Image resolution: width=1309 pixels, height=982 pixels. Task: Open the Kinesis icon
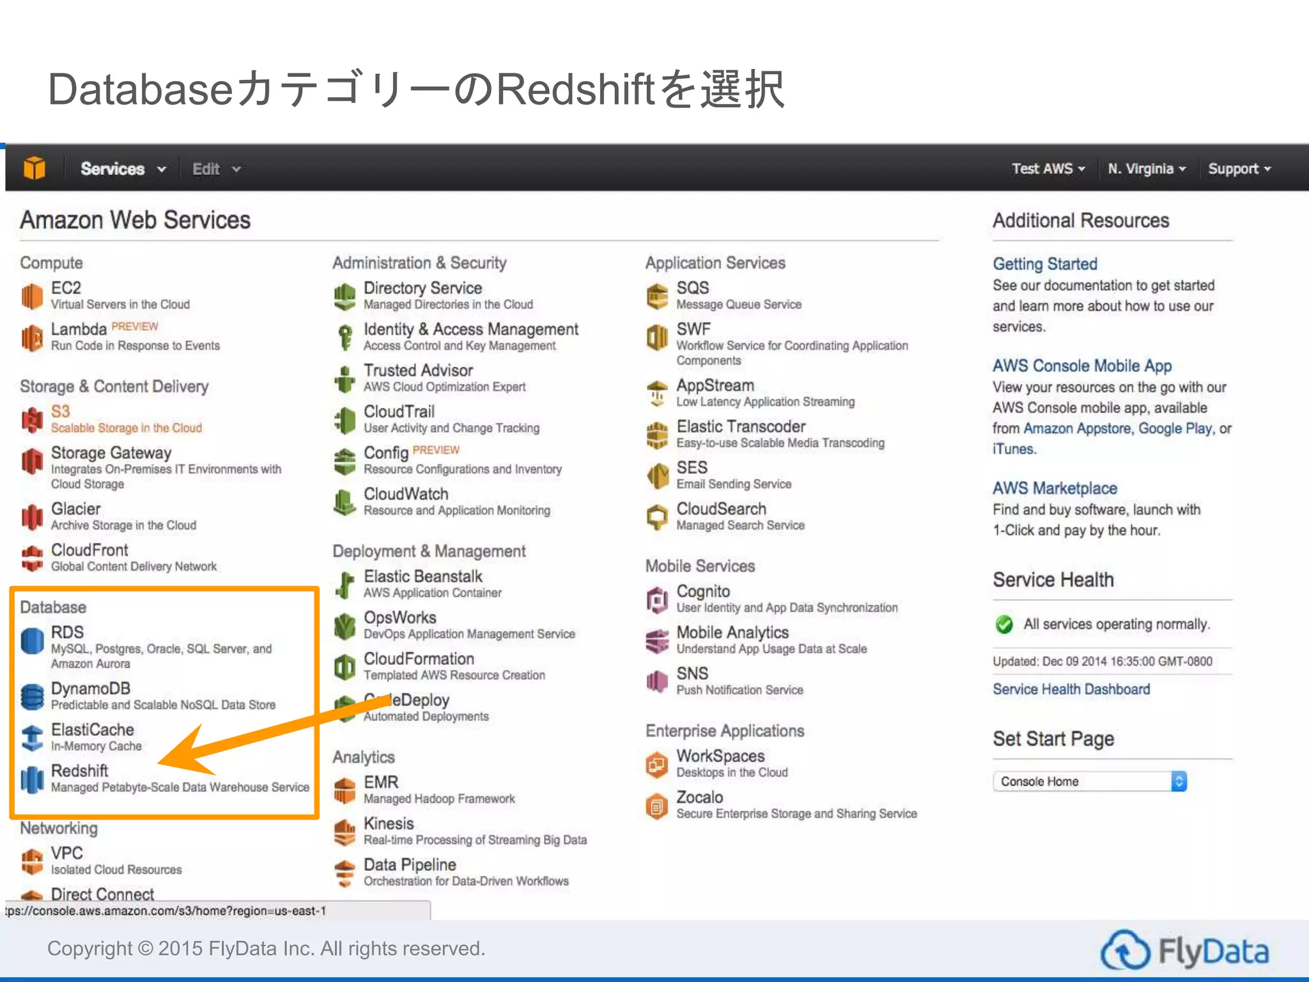(x=345, y=832)
